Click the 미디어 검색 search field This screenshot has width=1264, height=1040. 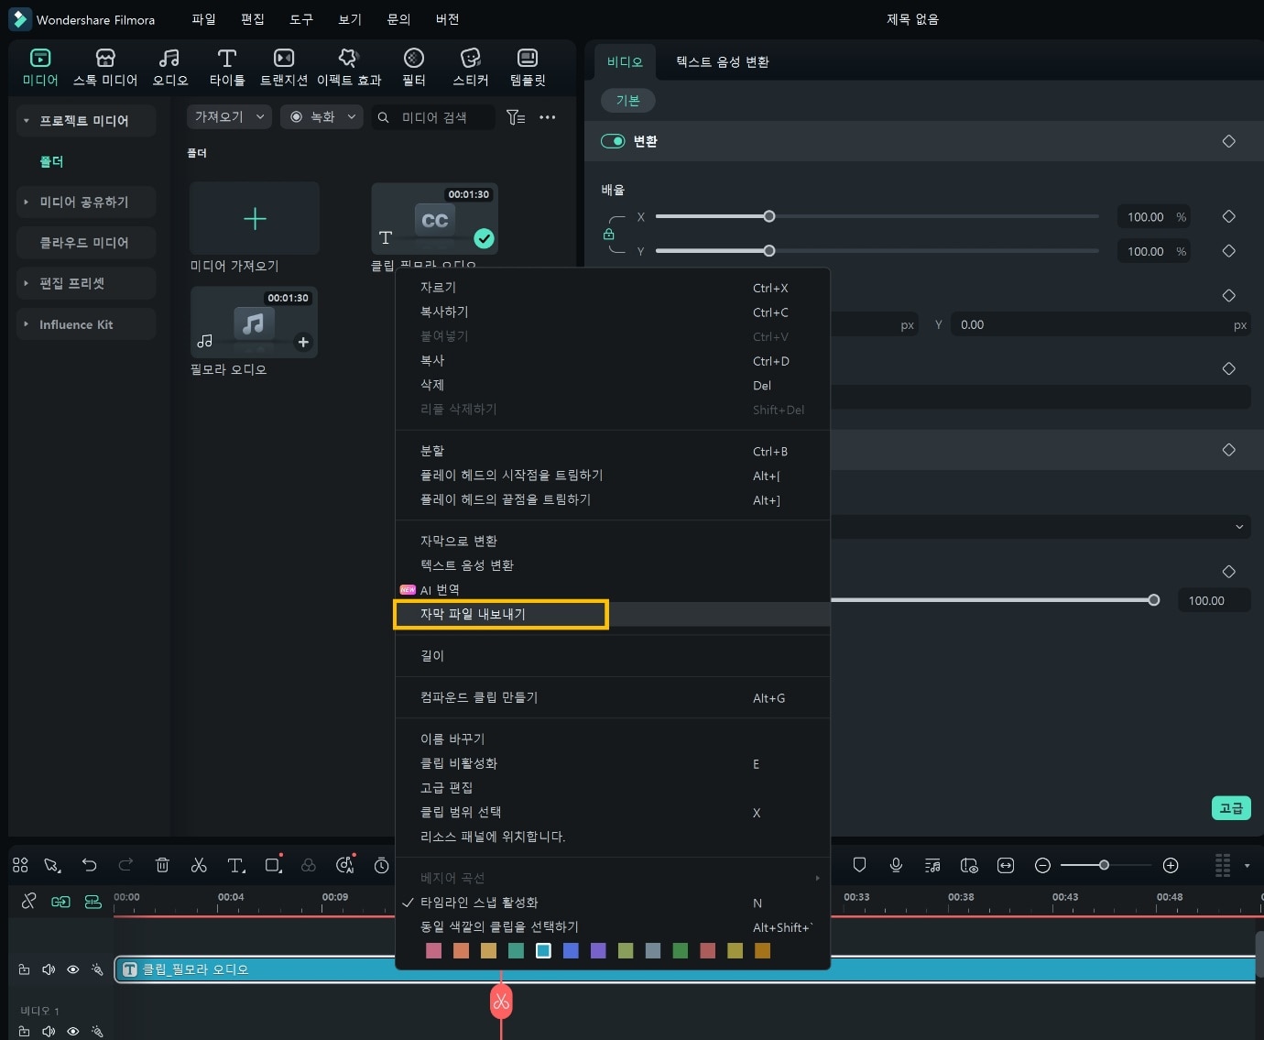(x=434, y=117)
